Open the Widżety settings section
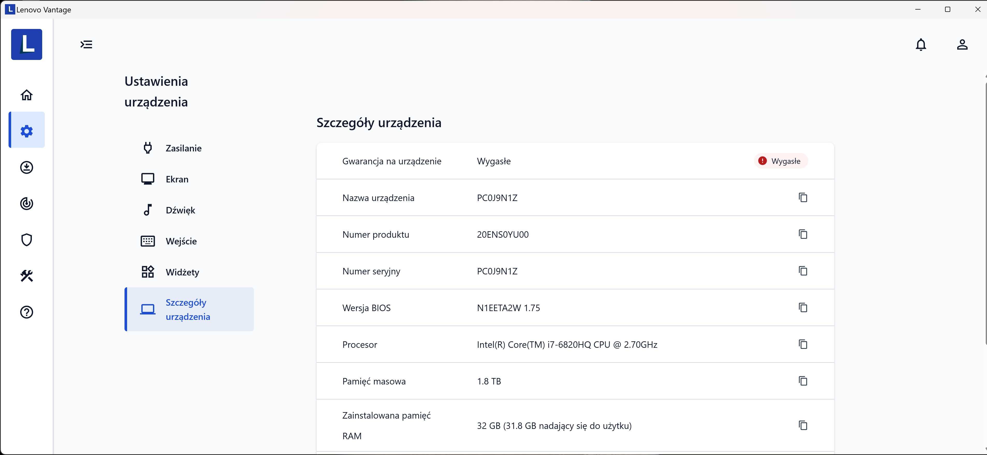This screenshot has width=987, height=455. coord(189,272)
